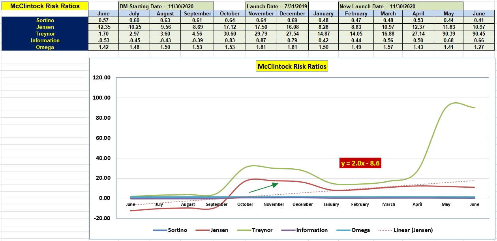Viewport: 497px width, 241px height.
Task: Click the Treynor row label cell
Action: pyautogui.click(x=45, y=34)
